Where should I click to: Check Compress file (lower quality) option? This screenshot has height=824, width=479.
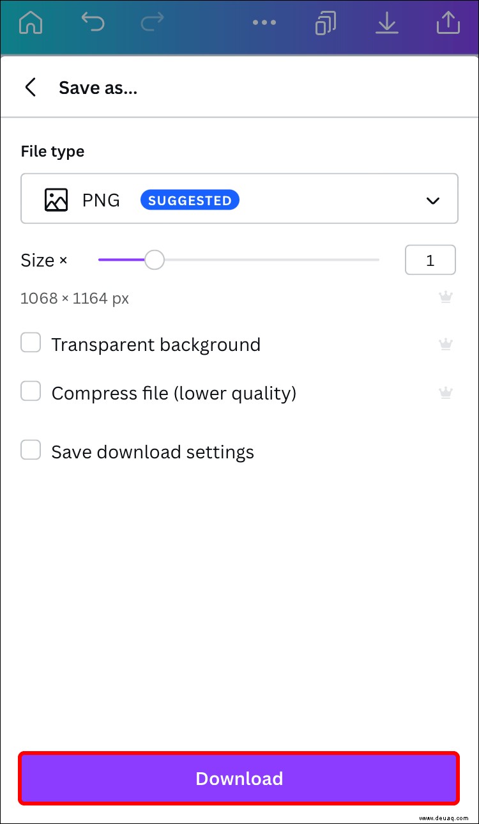31,391
